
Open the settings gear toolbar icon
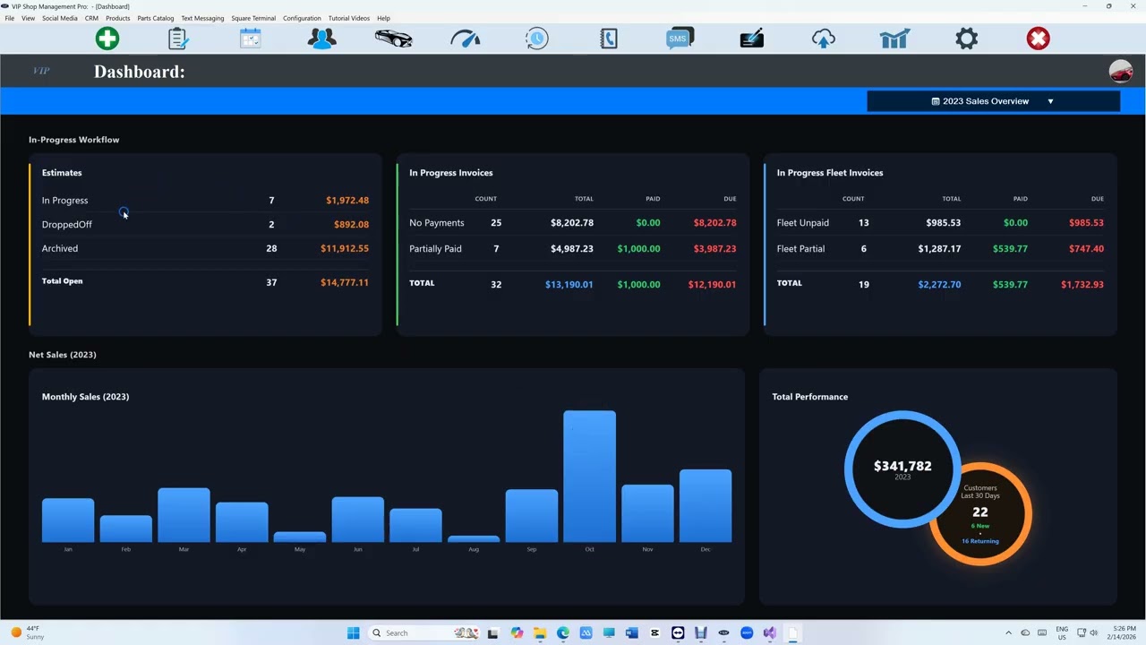click(x=967, y=39)
